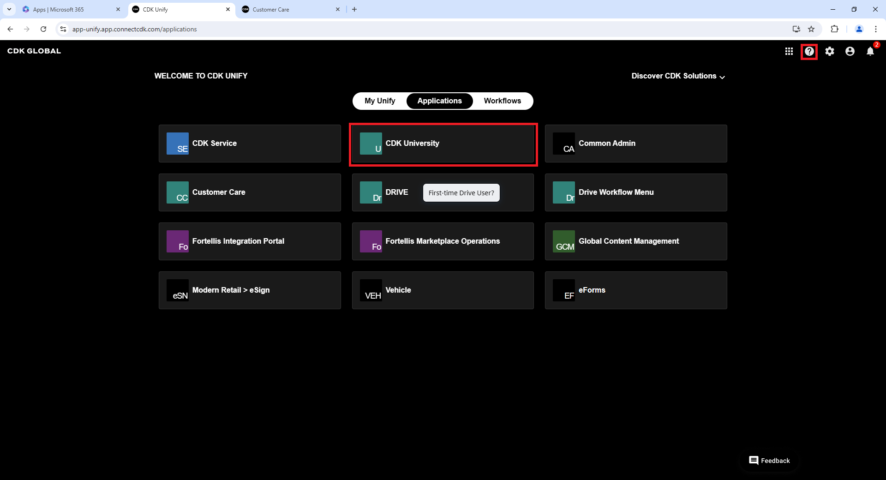Image resolution: width=886 pixels, height=480 pixels.
Task: Click the GCM icon for Global Content Management
Action: 564,241
